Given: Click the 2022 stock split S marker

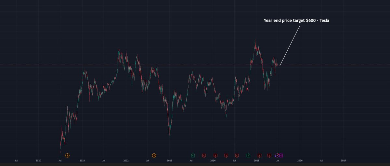Looking at the screenshot, I should pyautogui.click(x=154, y=155).
